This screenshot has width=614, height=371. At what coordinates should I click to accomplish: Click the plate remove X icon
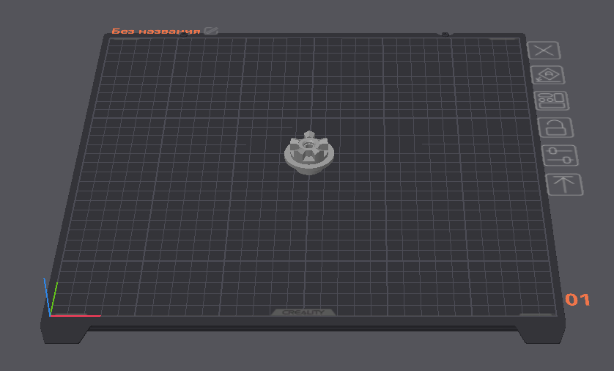tap(544, 50)
